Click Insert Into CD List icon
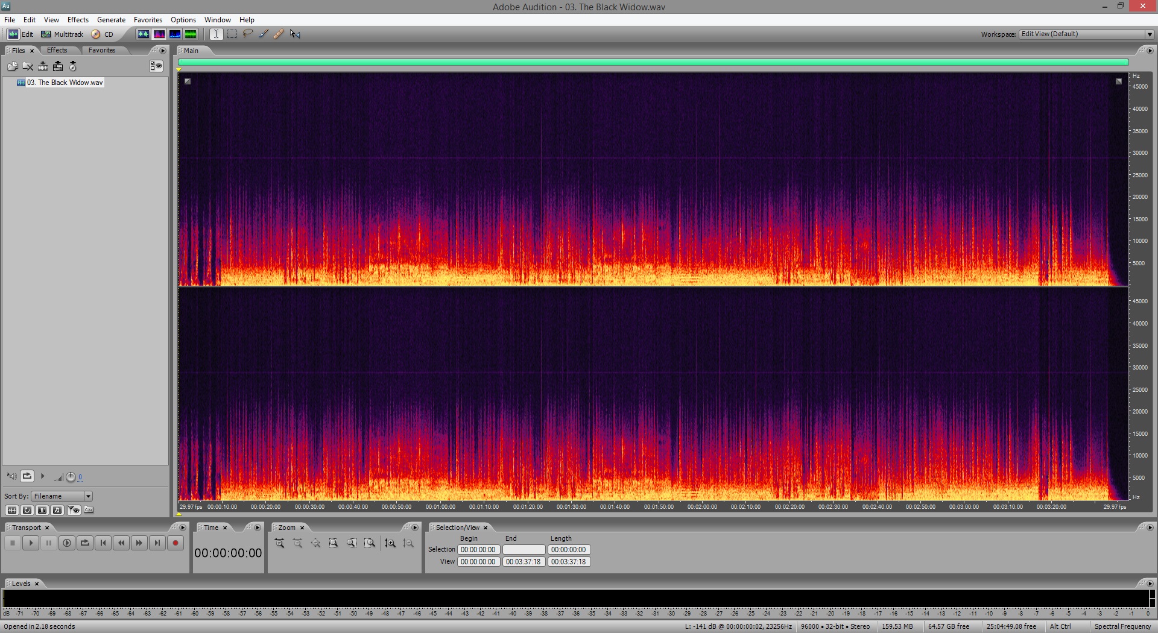This screenshot has width=1158, height=633. pyautogui.click(x=73, y=66)
